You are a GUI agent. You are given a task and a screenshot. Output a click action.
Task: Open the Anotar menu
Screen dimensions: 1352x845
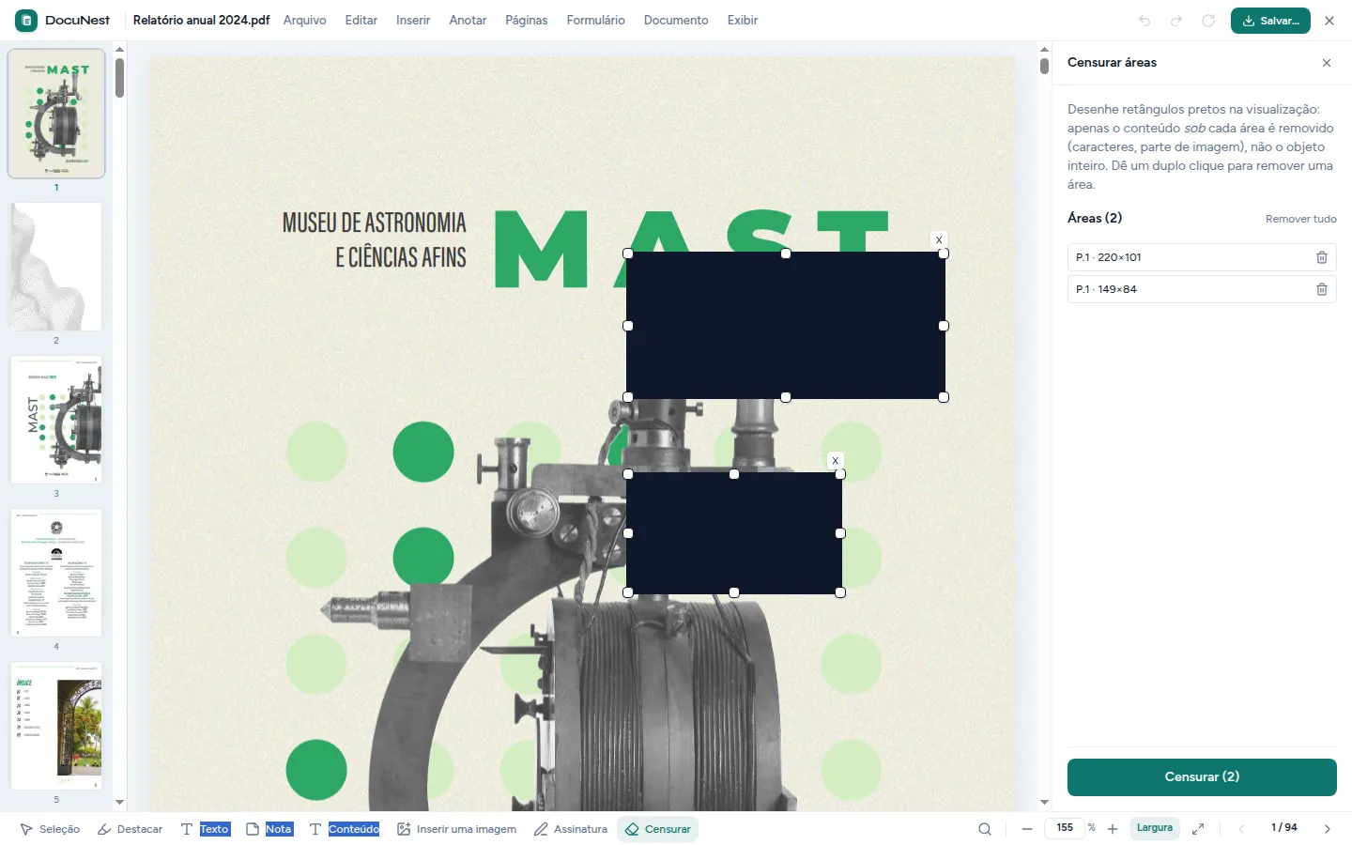(468, 21)
